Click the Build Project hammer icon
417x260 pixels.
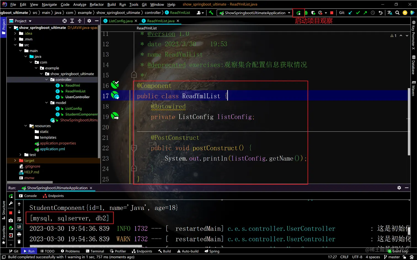(x=211, y=13)
